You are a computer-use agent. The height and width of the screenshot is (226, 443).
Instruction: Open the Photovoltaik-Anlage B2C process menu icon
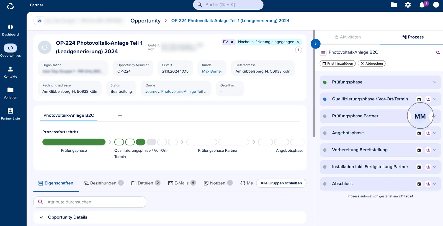coord(323,52)
